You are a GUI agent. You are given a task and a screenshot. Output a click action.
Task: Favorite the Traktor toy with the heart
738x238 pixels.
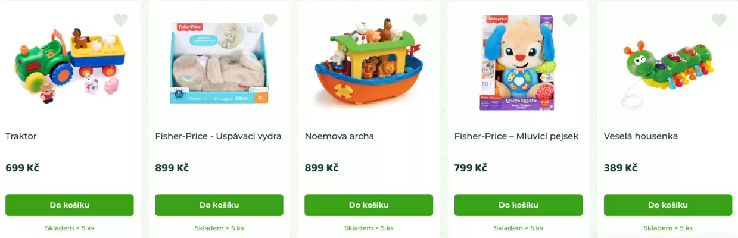(x=121, y=20)
